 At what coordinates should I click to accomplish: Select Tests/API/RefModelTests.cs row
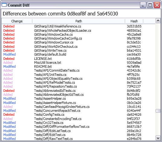[78, 82]
